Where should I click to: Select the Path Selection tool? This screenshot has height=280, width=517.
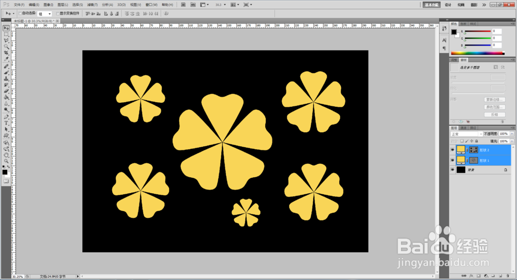click(6, 130)
